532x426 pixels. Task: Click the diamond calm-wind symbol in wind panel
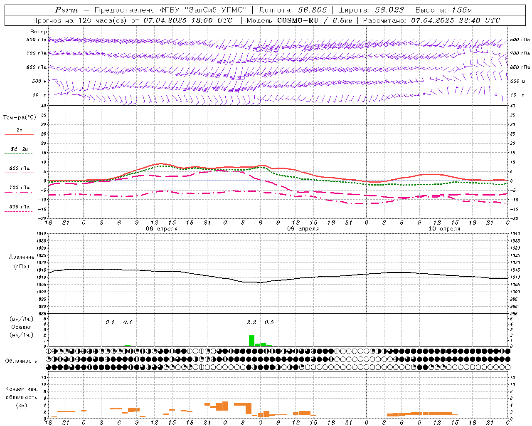point(496,95)
